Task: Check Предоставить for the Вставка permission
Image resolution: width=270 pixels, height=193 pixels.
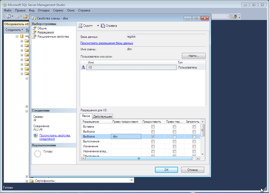Action: 153,127
